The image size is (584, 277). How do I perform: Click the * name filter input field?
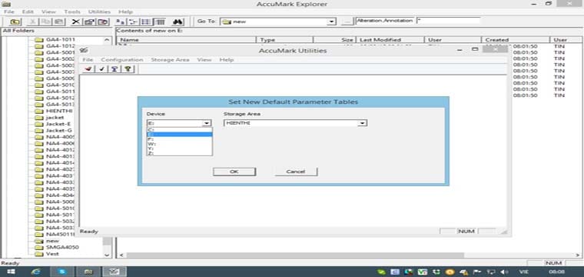(x=448, y=21)
